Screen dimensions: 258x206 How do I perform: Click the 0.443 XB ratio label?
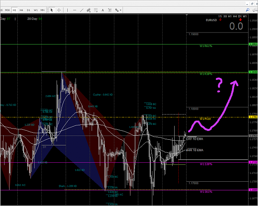tap(93, 106)
